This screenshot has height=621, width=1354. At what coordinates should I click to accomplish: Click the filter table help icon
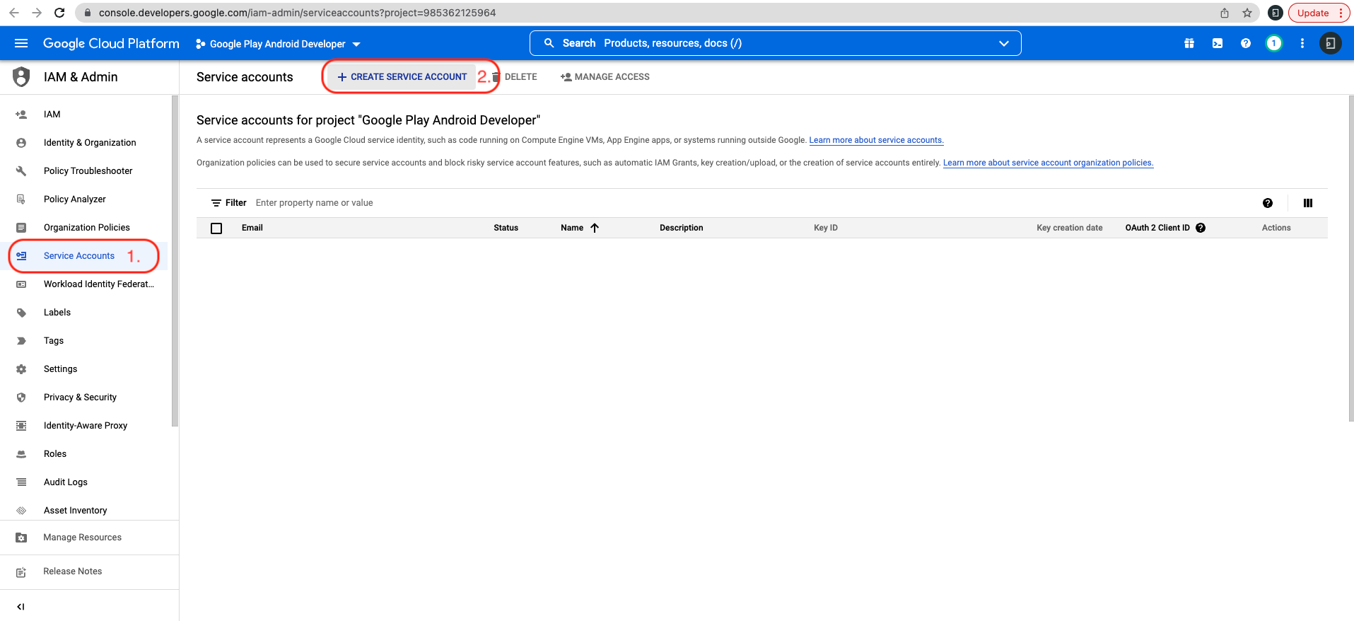(x=1268, y=203)
